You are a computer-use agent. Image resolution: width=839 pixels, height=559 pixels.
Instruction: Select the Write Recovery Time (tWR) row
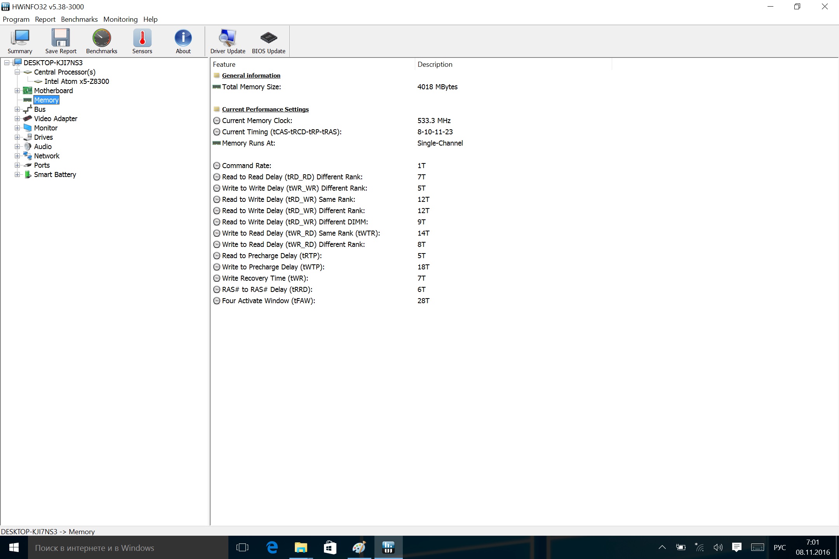click(x=319, y=278)
